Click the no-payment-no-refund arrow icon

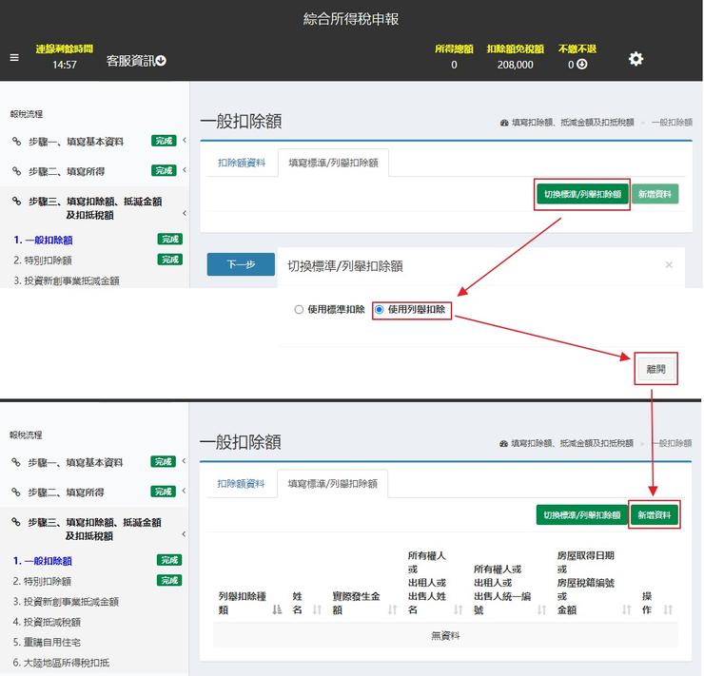point(581,65)
